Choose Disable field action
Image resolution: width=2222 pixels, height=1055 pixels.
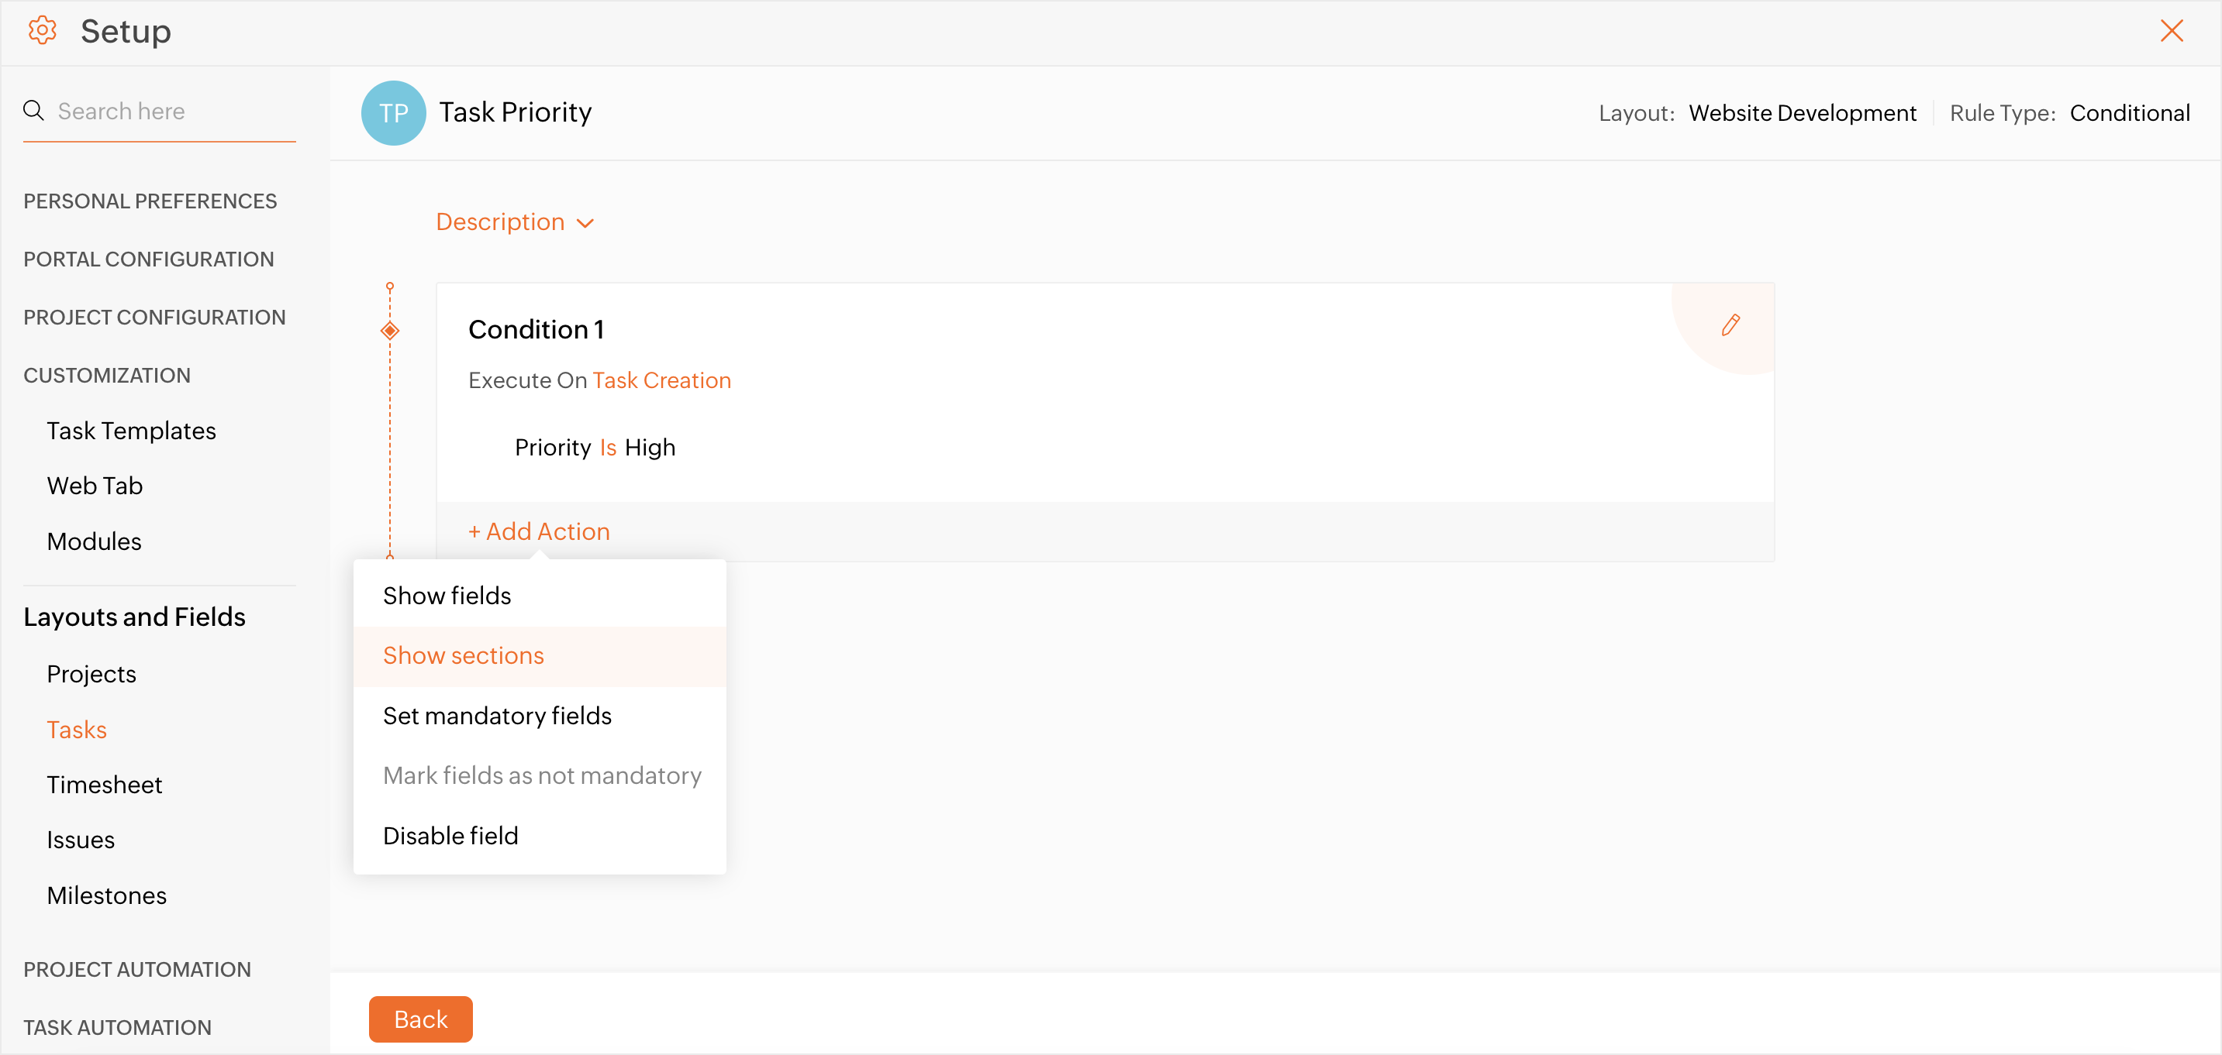[450, 835]
